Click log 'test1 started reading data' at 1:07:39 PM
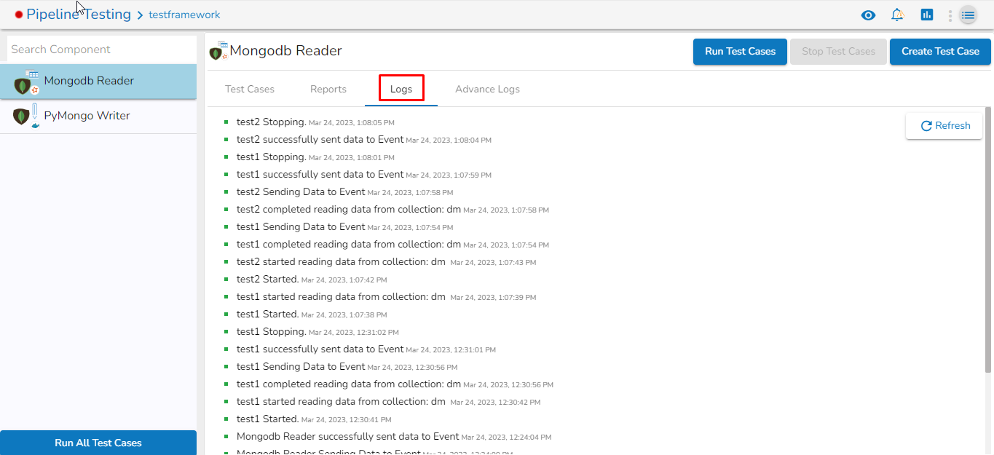The width and height of the screenshot is (994, 455). pyautogui.click(x=386, y=297)
